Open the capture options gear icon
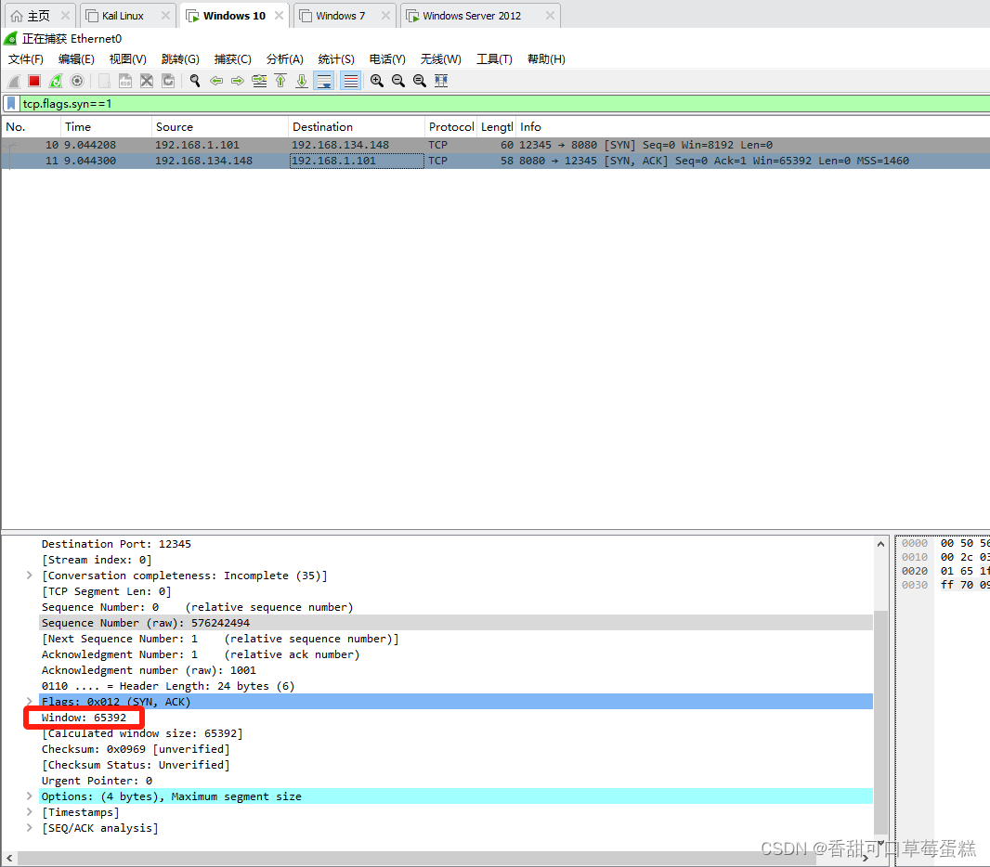The image size is (990, 867). (x=77, y=81)
